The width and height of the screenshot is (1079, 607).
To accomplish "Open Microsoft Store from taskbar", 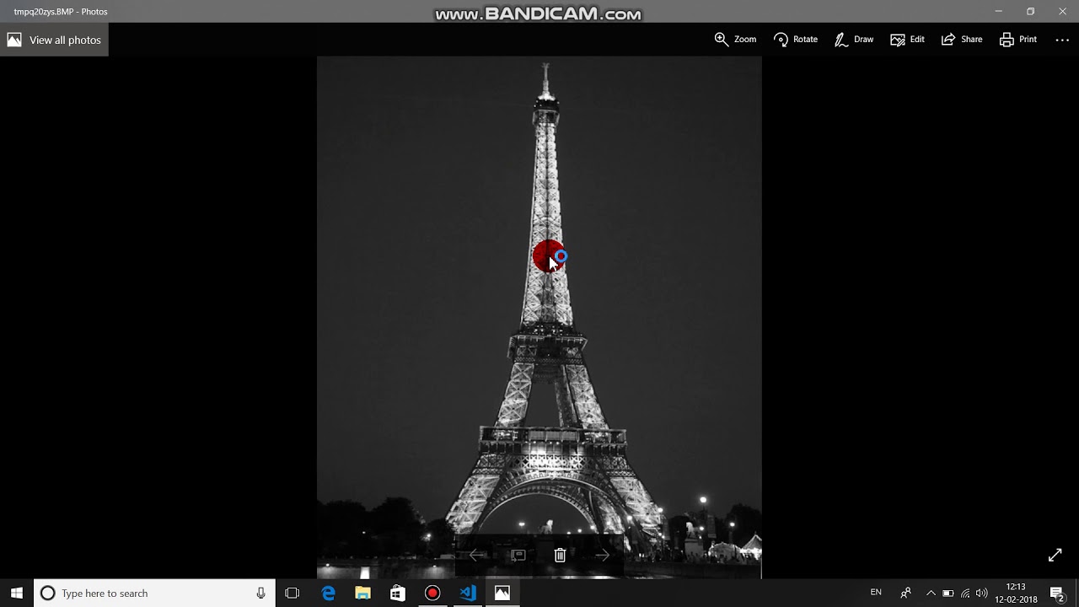I will 398,593.
